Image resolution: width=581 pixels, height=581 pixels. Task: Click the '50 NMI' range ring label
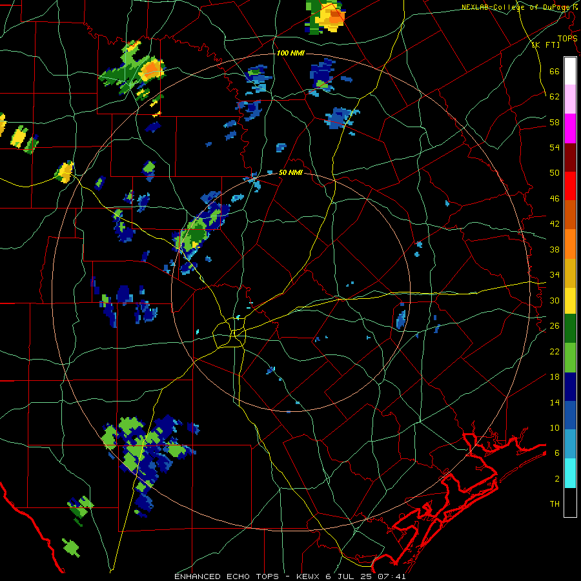(x=290, y=173)
